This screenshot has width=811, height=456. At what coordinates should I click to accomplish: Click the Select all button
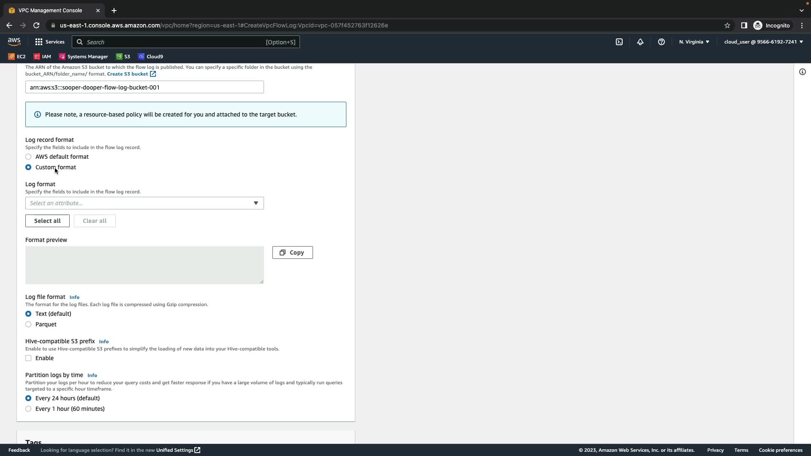click(x=47, y=221)
